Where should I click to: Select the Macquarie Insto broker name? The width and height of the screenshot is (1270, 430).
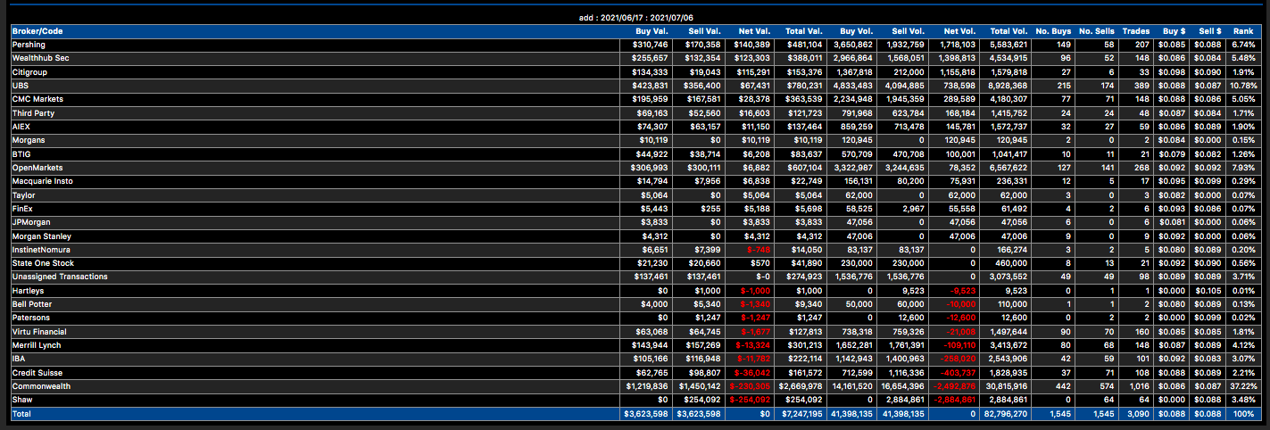41,181
